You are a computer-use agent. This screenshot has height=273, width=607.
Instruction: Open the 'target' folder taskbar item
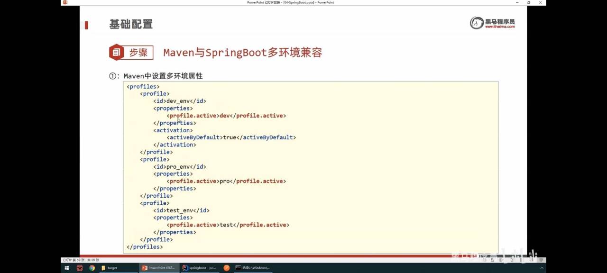pyautogui.click(x=118, y=268)
